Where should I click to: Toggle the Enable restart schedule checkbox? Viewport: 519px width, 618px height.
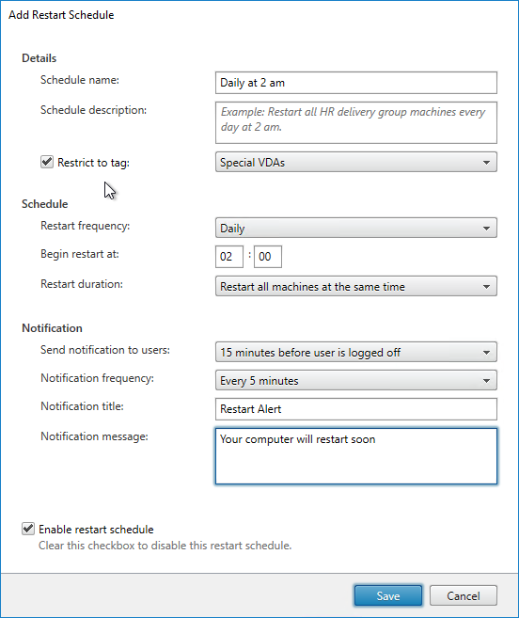coord(28,529)
